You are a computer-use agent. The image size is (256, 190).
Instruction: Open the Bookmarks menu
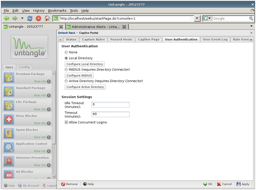click(x=57, y=10)
